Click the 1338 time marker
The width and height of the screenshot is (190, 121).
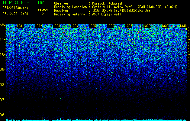pos(147,26)
